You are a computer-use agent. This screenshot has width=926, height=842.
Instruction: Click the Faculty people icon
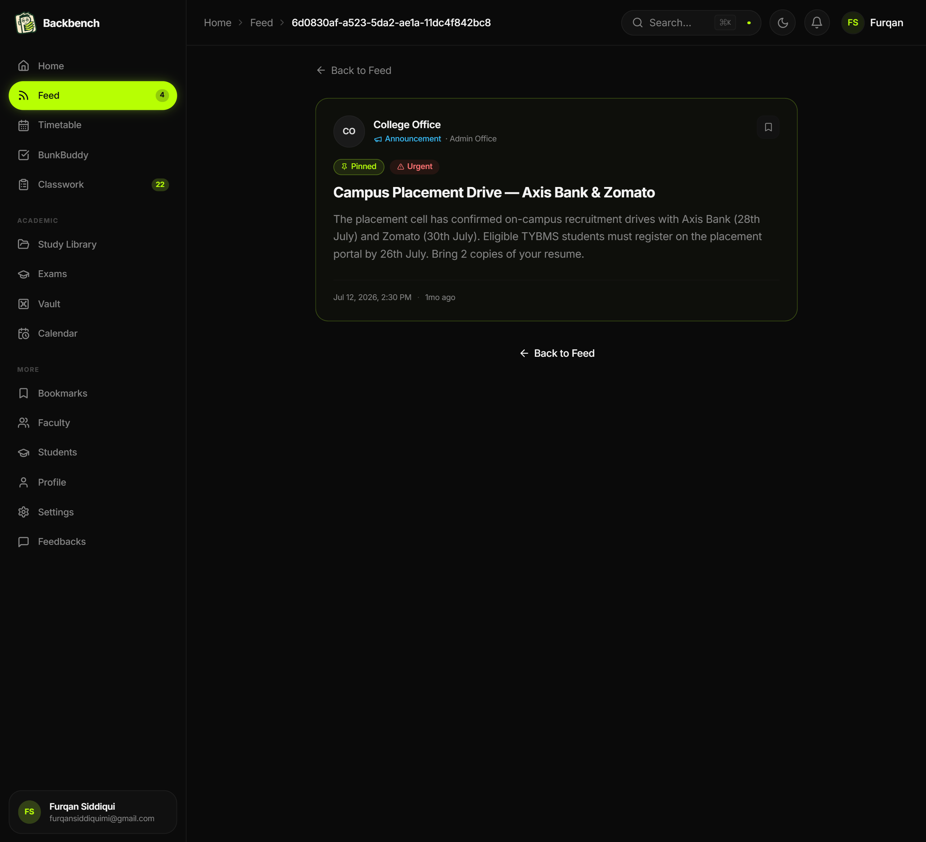[x=23, y=422]
